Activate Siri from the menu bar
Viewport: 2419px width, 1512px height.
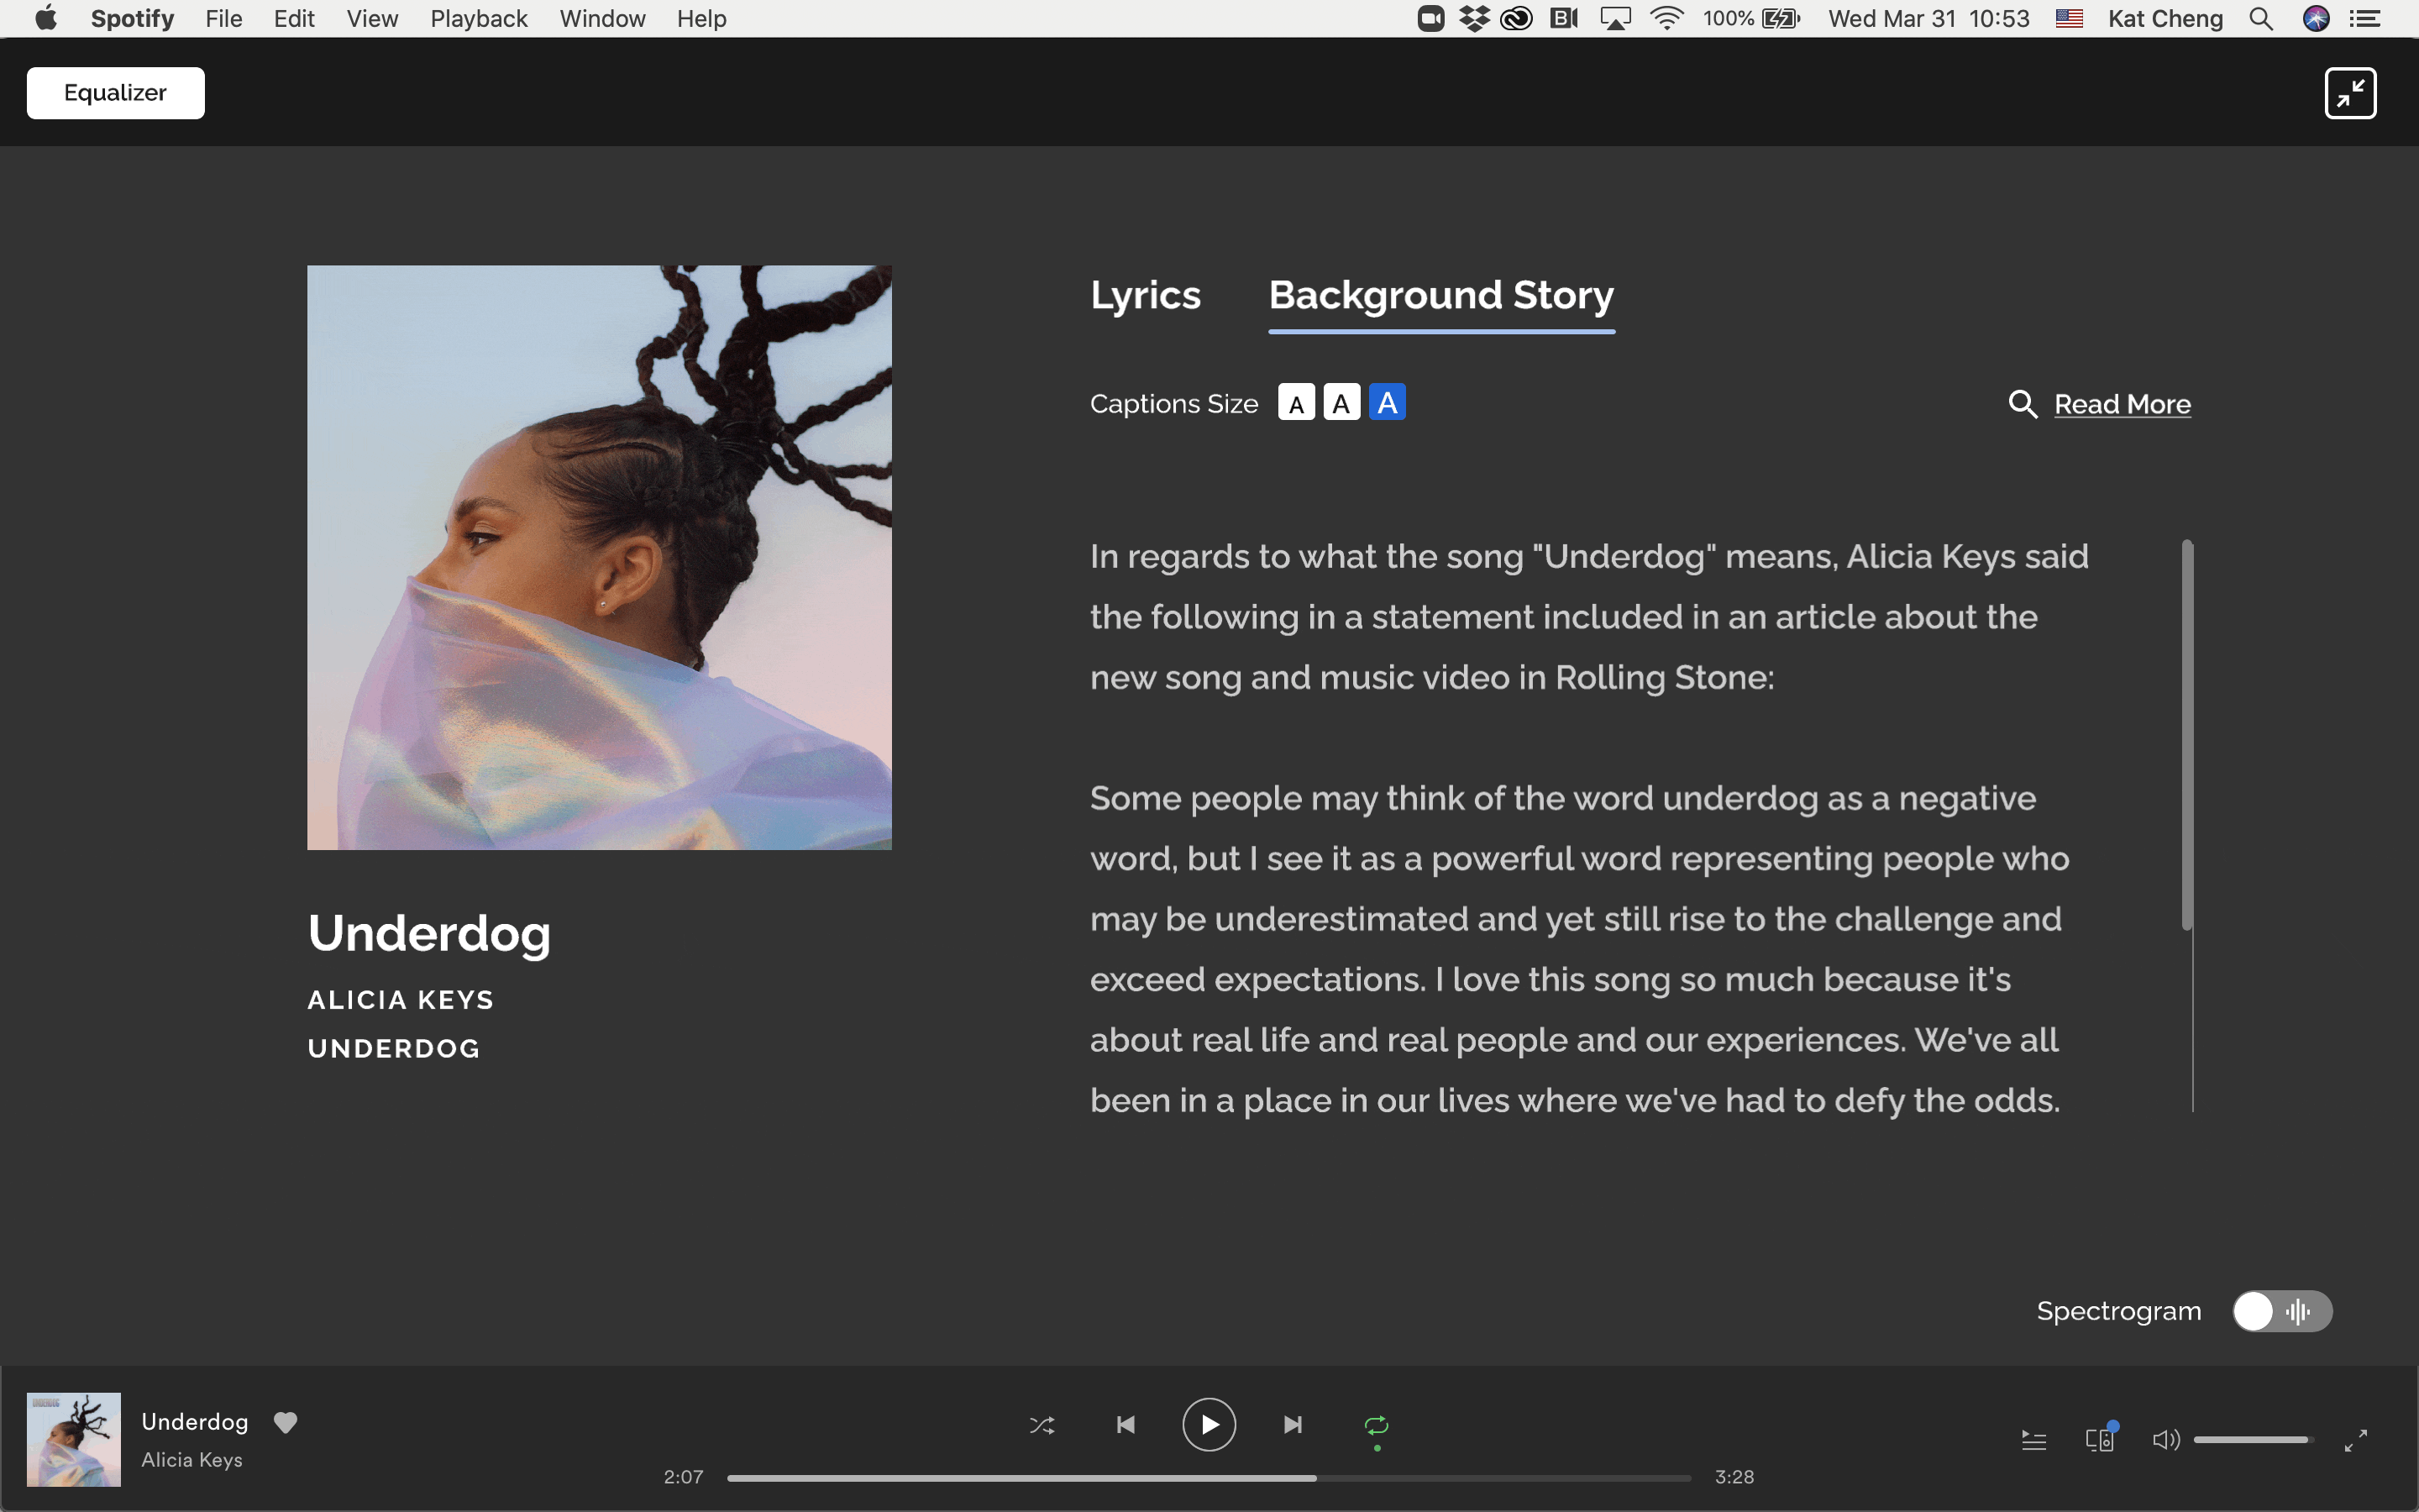[x=2316, y=18]
